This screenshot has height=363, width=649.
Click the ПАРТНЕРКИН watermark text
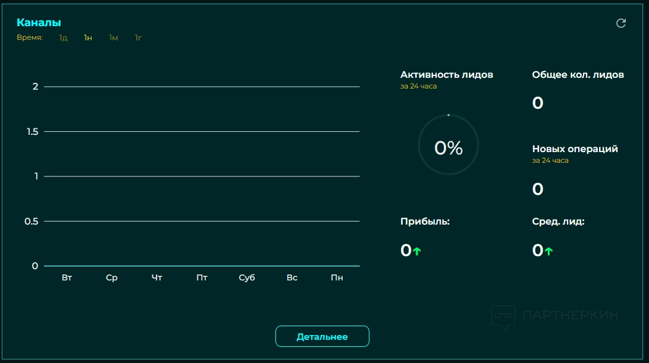[570, 315]
